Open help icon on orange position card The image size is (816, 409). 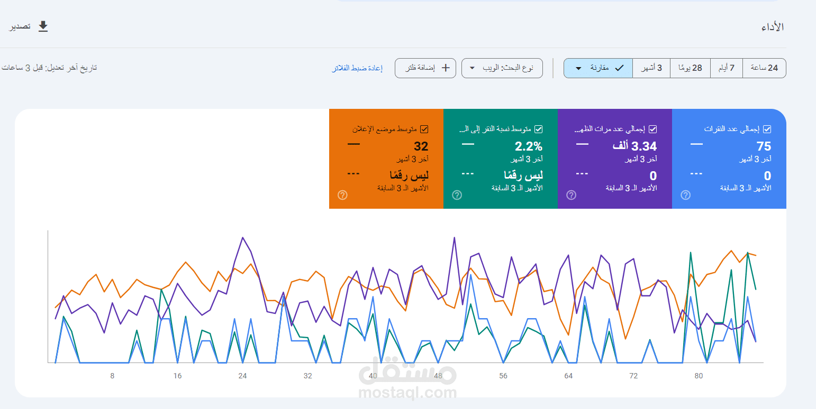(342, 195)
